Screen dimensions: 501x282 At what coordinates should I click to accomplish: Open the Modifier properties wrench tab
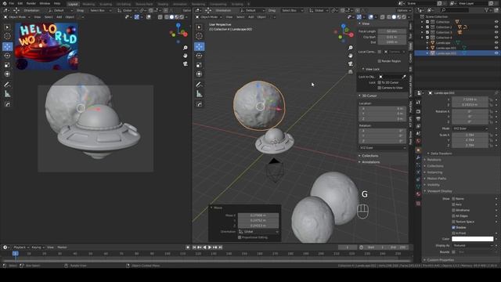418,157
